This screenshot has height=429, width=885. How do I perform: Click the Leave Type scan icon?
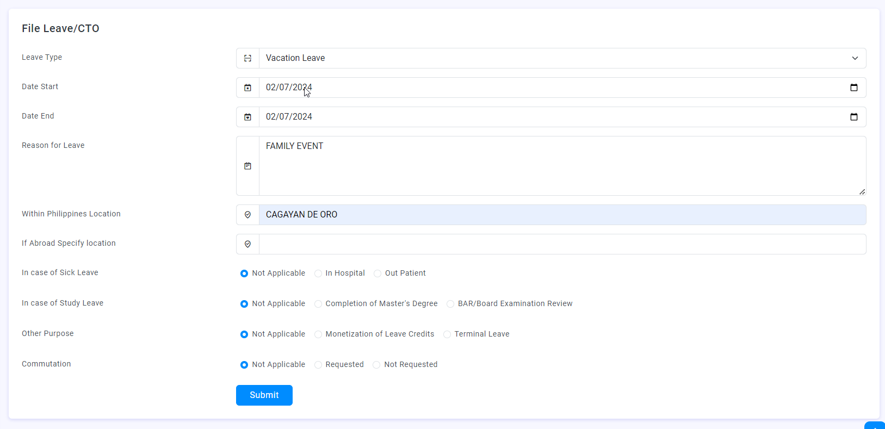point(247,58)
